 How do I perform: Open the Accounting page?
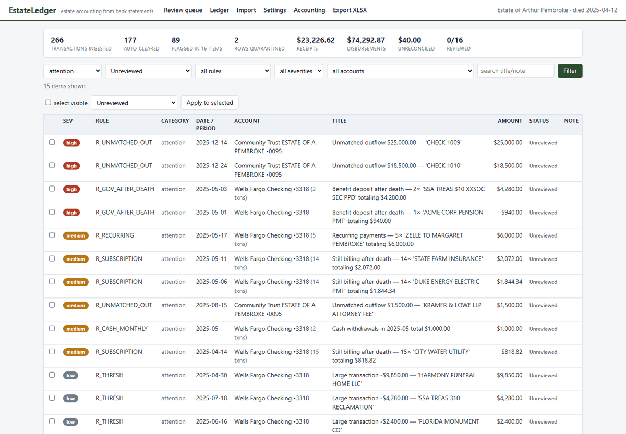[309, 10]
